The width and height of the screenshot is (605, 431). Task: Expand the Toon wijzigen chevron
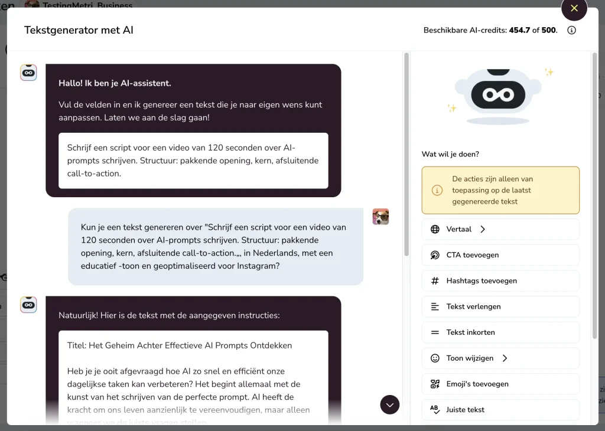505,358
